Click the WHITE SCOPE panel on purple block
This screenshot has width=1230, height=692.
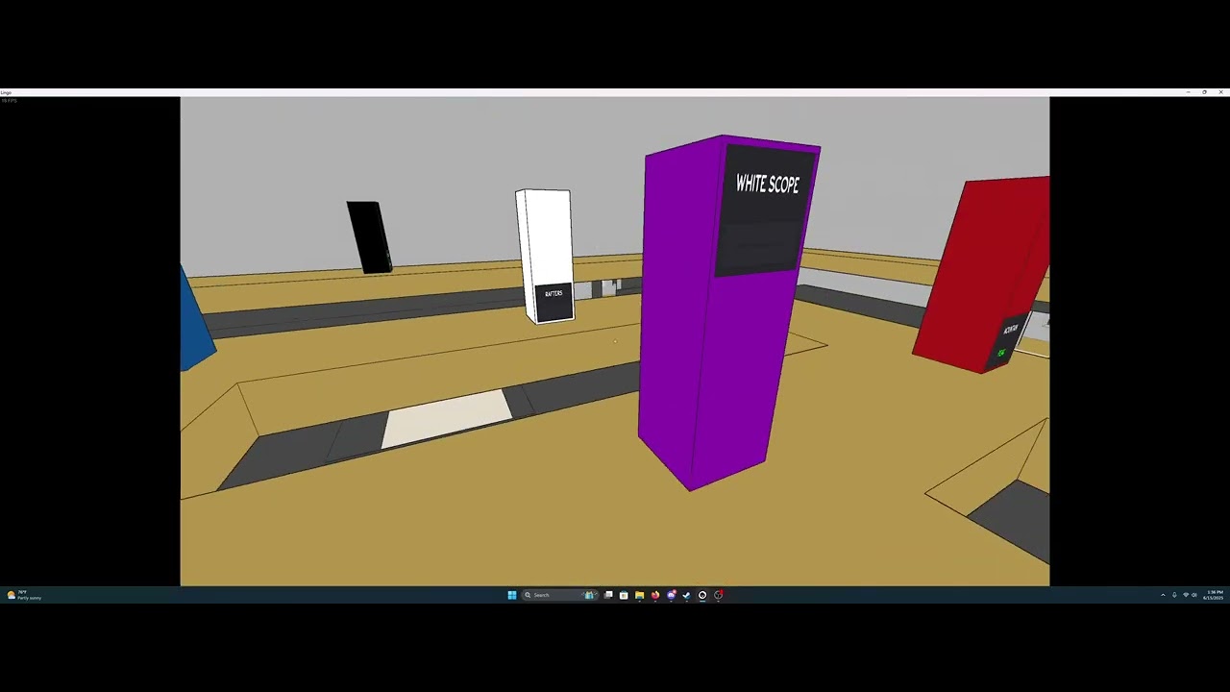(766, 210)
